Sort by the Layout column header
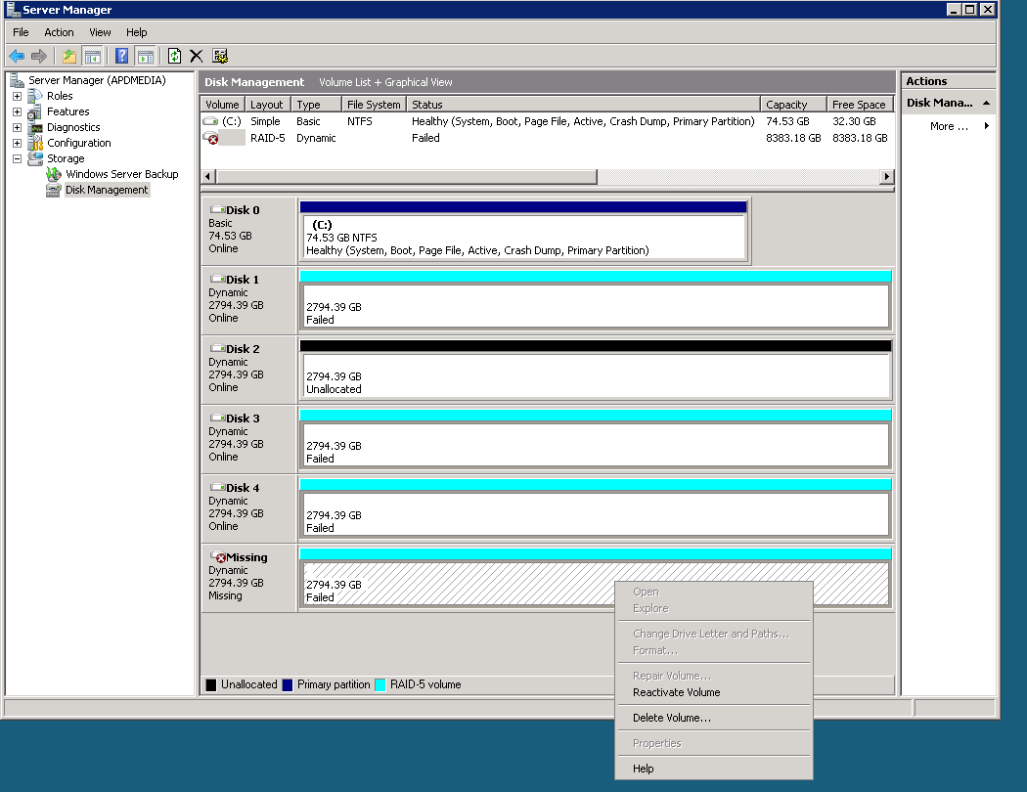The height and width of the screenshot is (792, 1027). click(x=268, y=105)
